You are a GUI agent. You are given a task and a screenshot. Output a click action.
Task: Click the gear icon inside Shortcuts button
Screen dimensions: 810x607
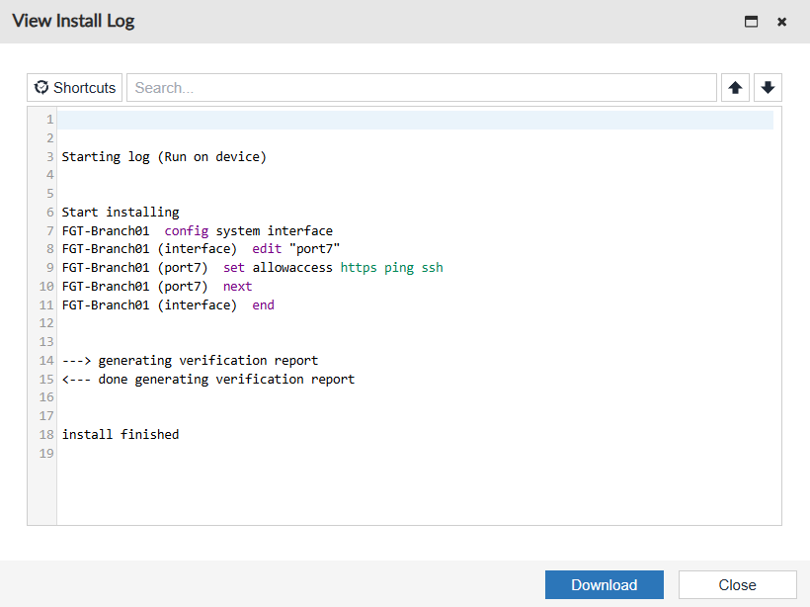point(40,87)
